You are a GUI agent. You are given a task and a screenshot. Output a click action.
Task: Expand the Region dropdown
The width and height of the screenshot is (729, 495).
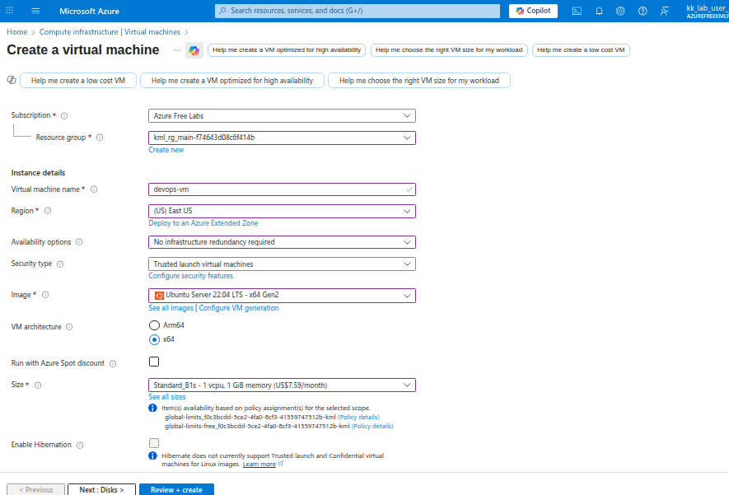tap(282, 211)
